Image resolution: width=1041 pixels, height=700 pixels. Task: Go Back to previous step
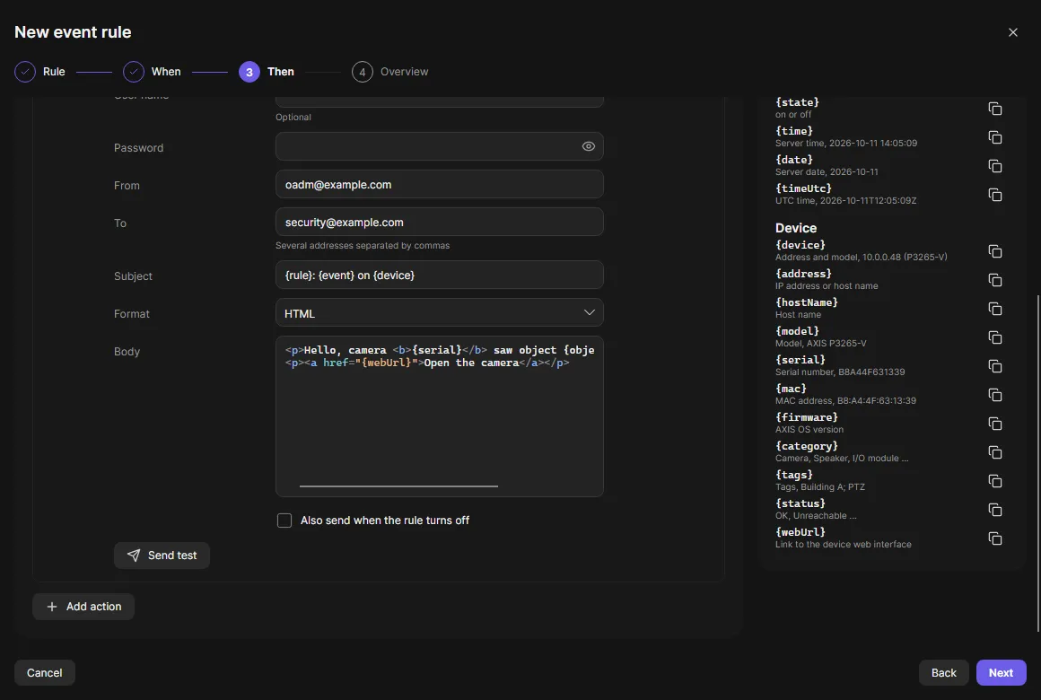[x=943, y=673]
